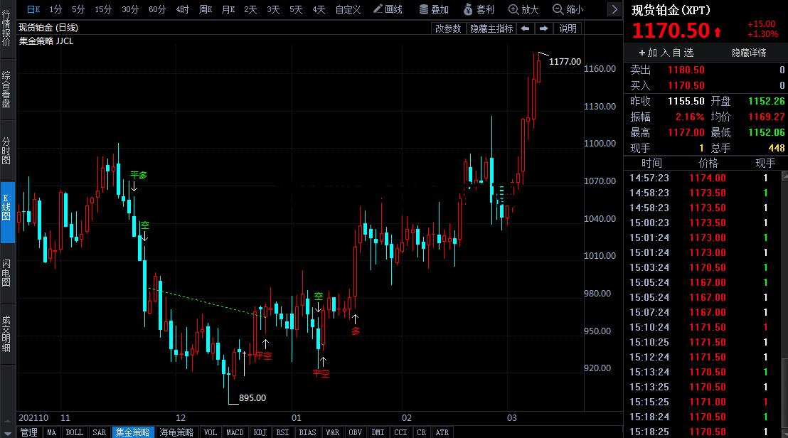The height and width of the screenshot is (438, 788).
Task: Open the 套利 arbitrage tool
Action: tap(479, 9)
